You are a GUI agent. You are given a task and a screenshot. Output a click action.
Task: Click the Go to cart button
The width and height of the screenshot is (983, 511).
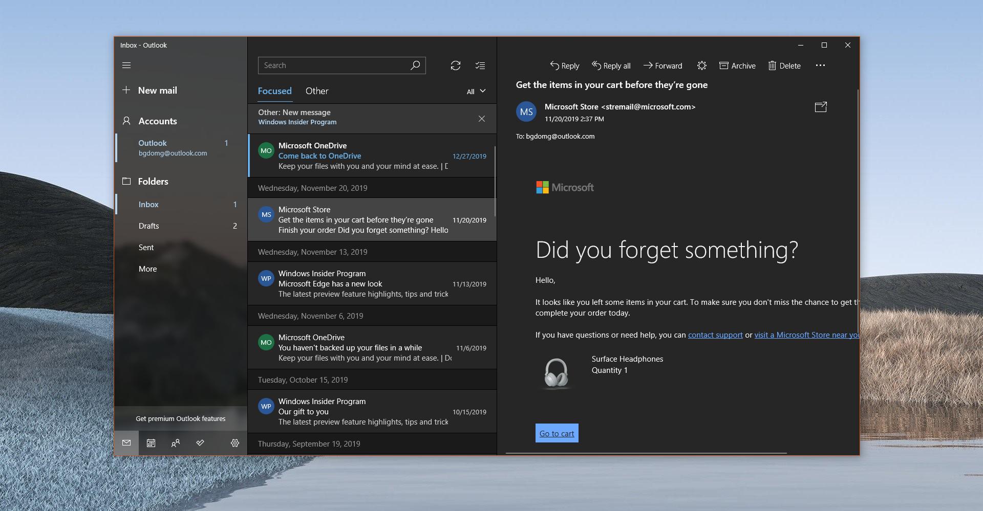[x=557, y=433]
